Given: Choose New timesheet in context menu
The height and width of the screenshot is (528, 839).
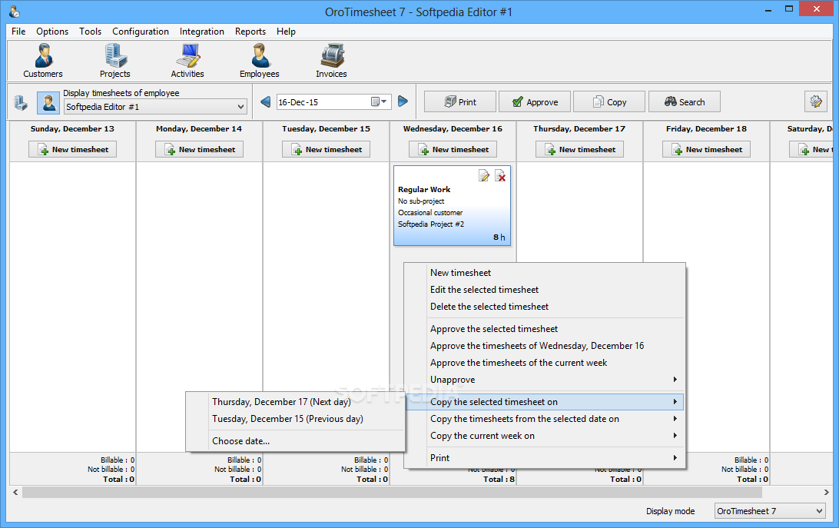Looking at the screenshot, I should (545, 273).
